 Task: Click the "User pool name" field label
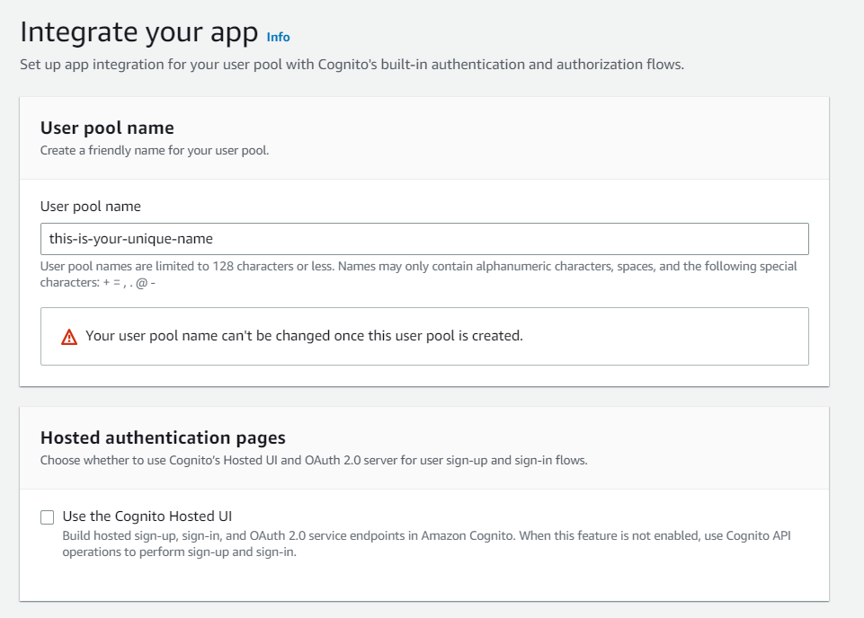pos(91,207)
